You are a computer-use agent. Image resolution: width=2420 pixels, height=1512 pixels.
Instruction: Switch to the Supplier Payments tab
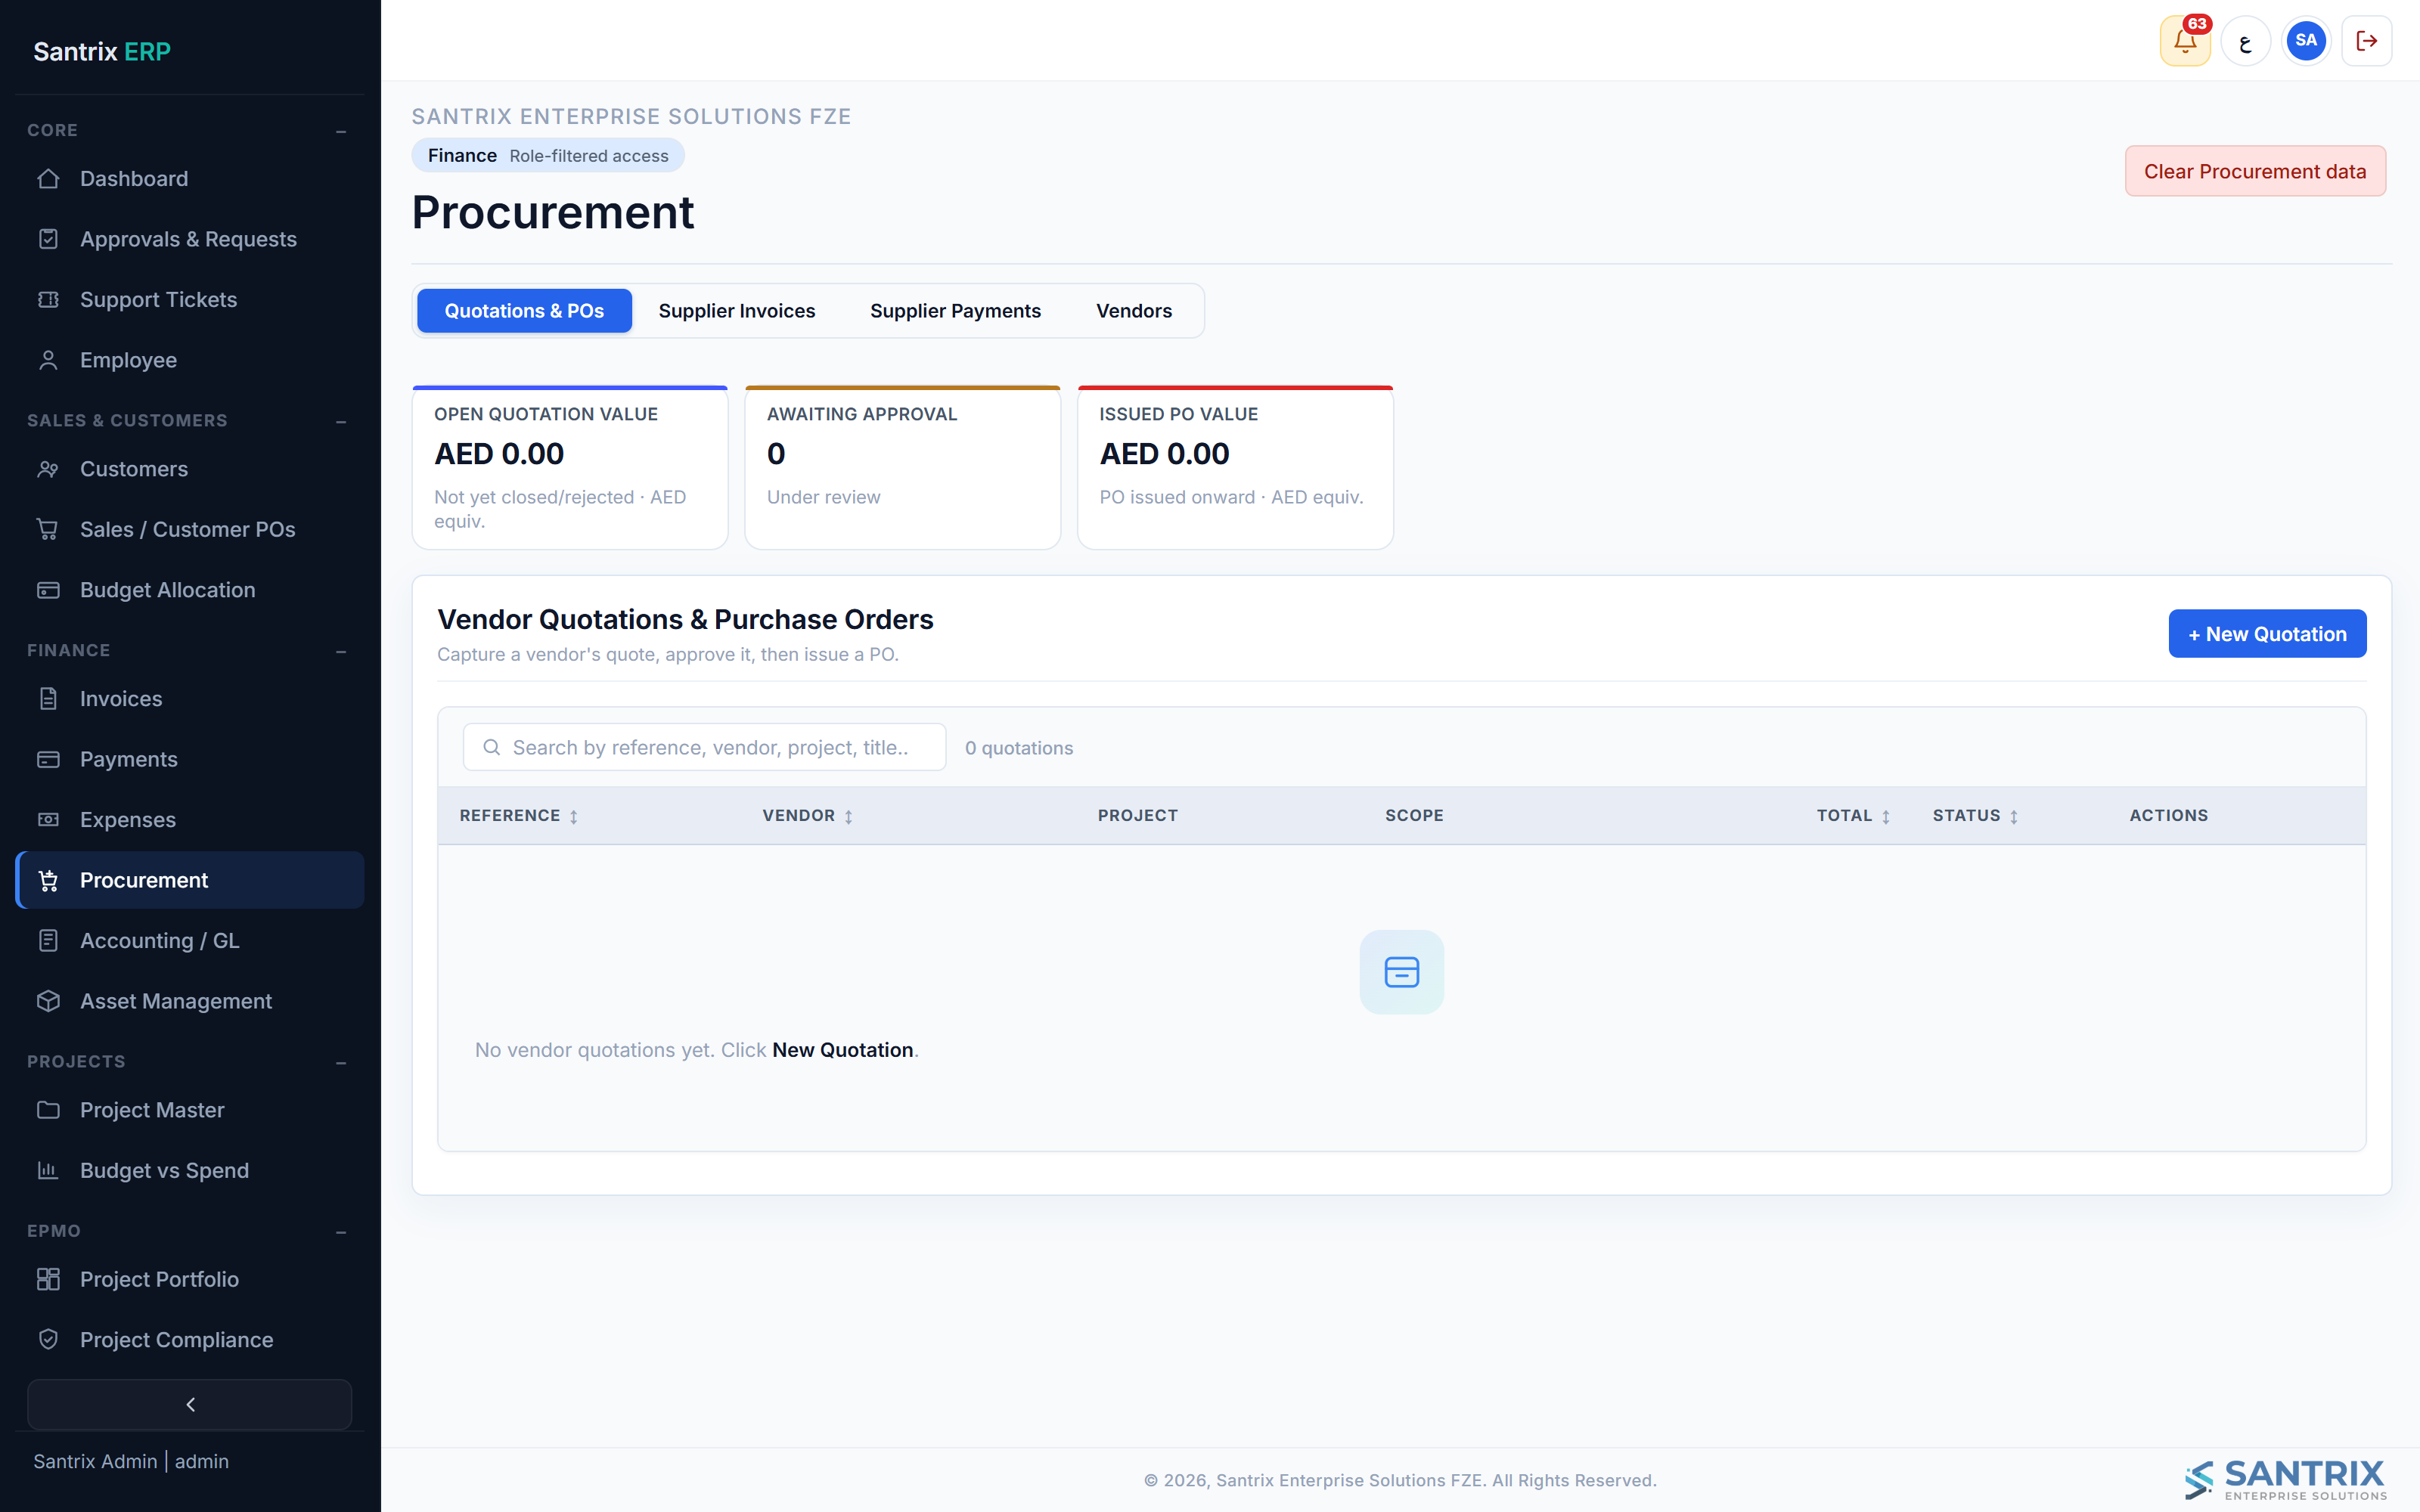[955, 311]
